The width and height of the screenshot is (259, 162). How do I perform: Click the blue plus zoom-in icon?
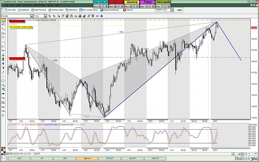[x=102, y=16]
